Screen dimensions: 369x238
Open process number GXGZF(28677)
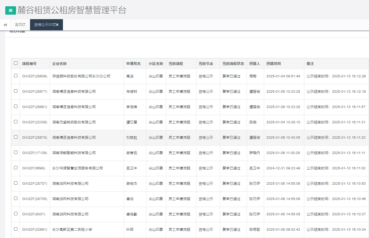pos(34,92)
